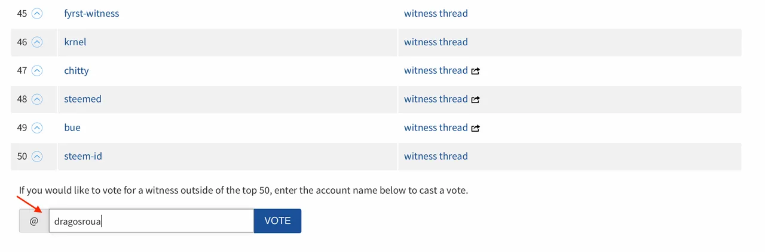Upvote witness bue at rank 49

37,127
